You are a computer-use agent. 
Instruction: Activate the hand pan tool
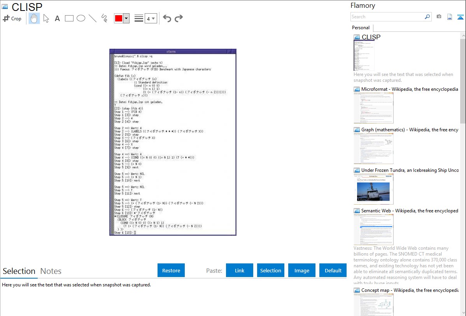(34, 18)
